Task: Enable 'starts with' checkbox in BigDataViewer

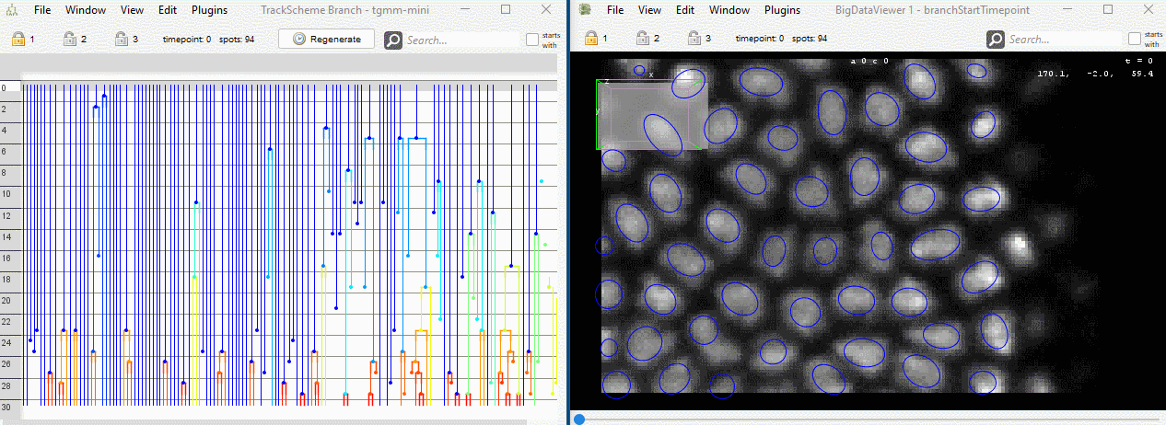Action: tap(1134, 39)
